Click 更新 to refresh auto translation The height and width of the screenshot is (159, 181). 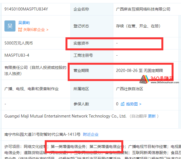152,116
